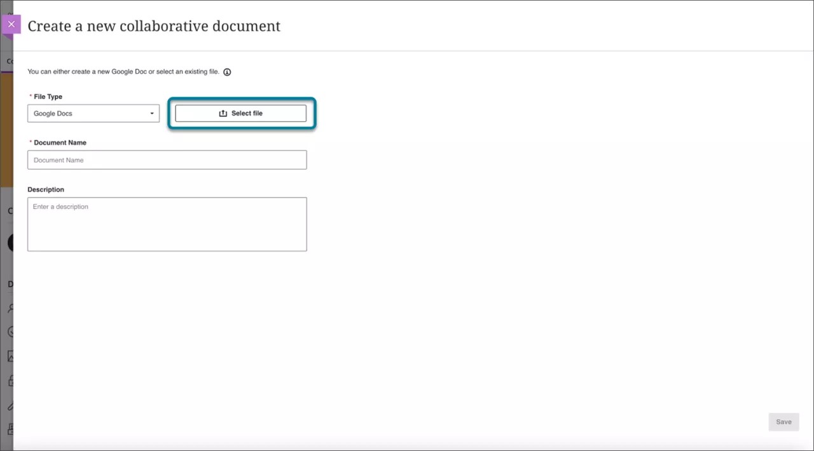Click the info icon beside the file instructions
This screenshot has width=814, height=451.
point(227,72)
